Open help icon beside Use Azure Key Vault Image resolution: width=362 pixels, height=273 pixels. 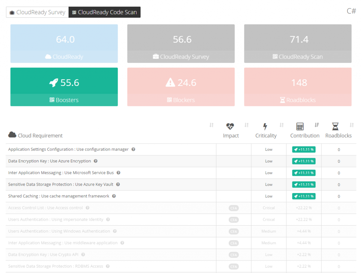118,184
